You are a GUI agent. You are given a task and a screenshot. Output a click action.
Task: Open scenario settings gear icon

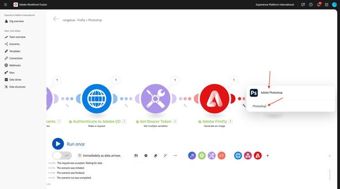click(x=146, y=155)
